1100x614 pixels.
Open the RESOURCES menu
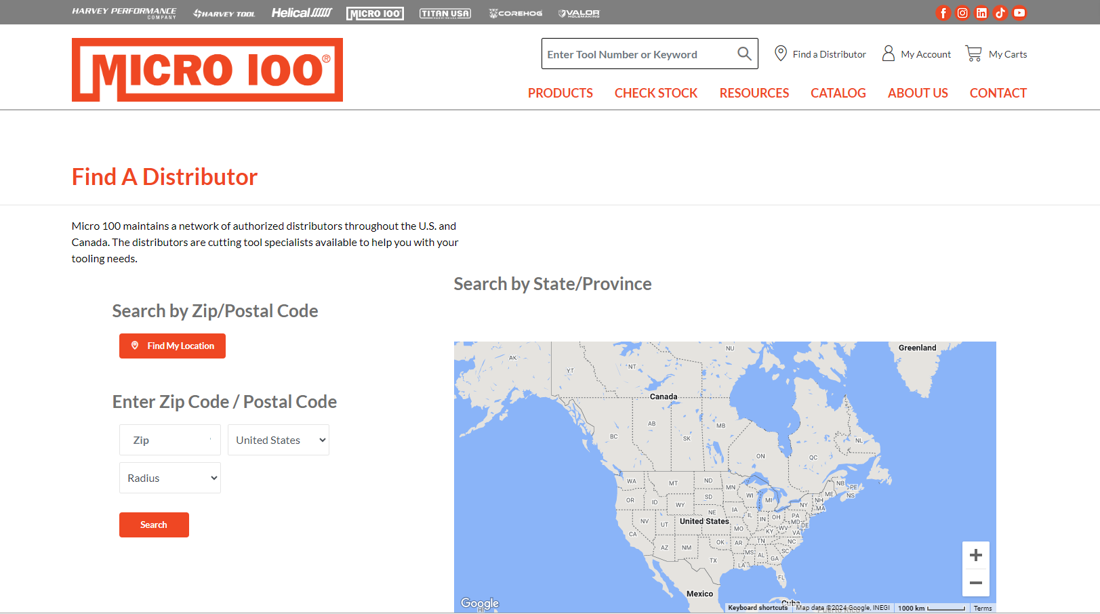click(754, 94)
